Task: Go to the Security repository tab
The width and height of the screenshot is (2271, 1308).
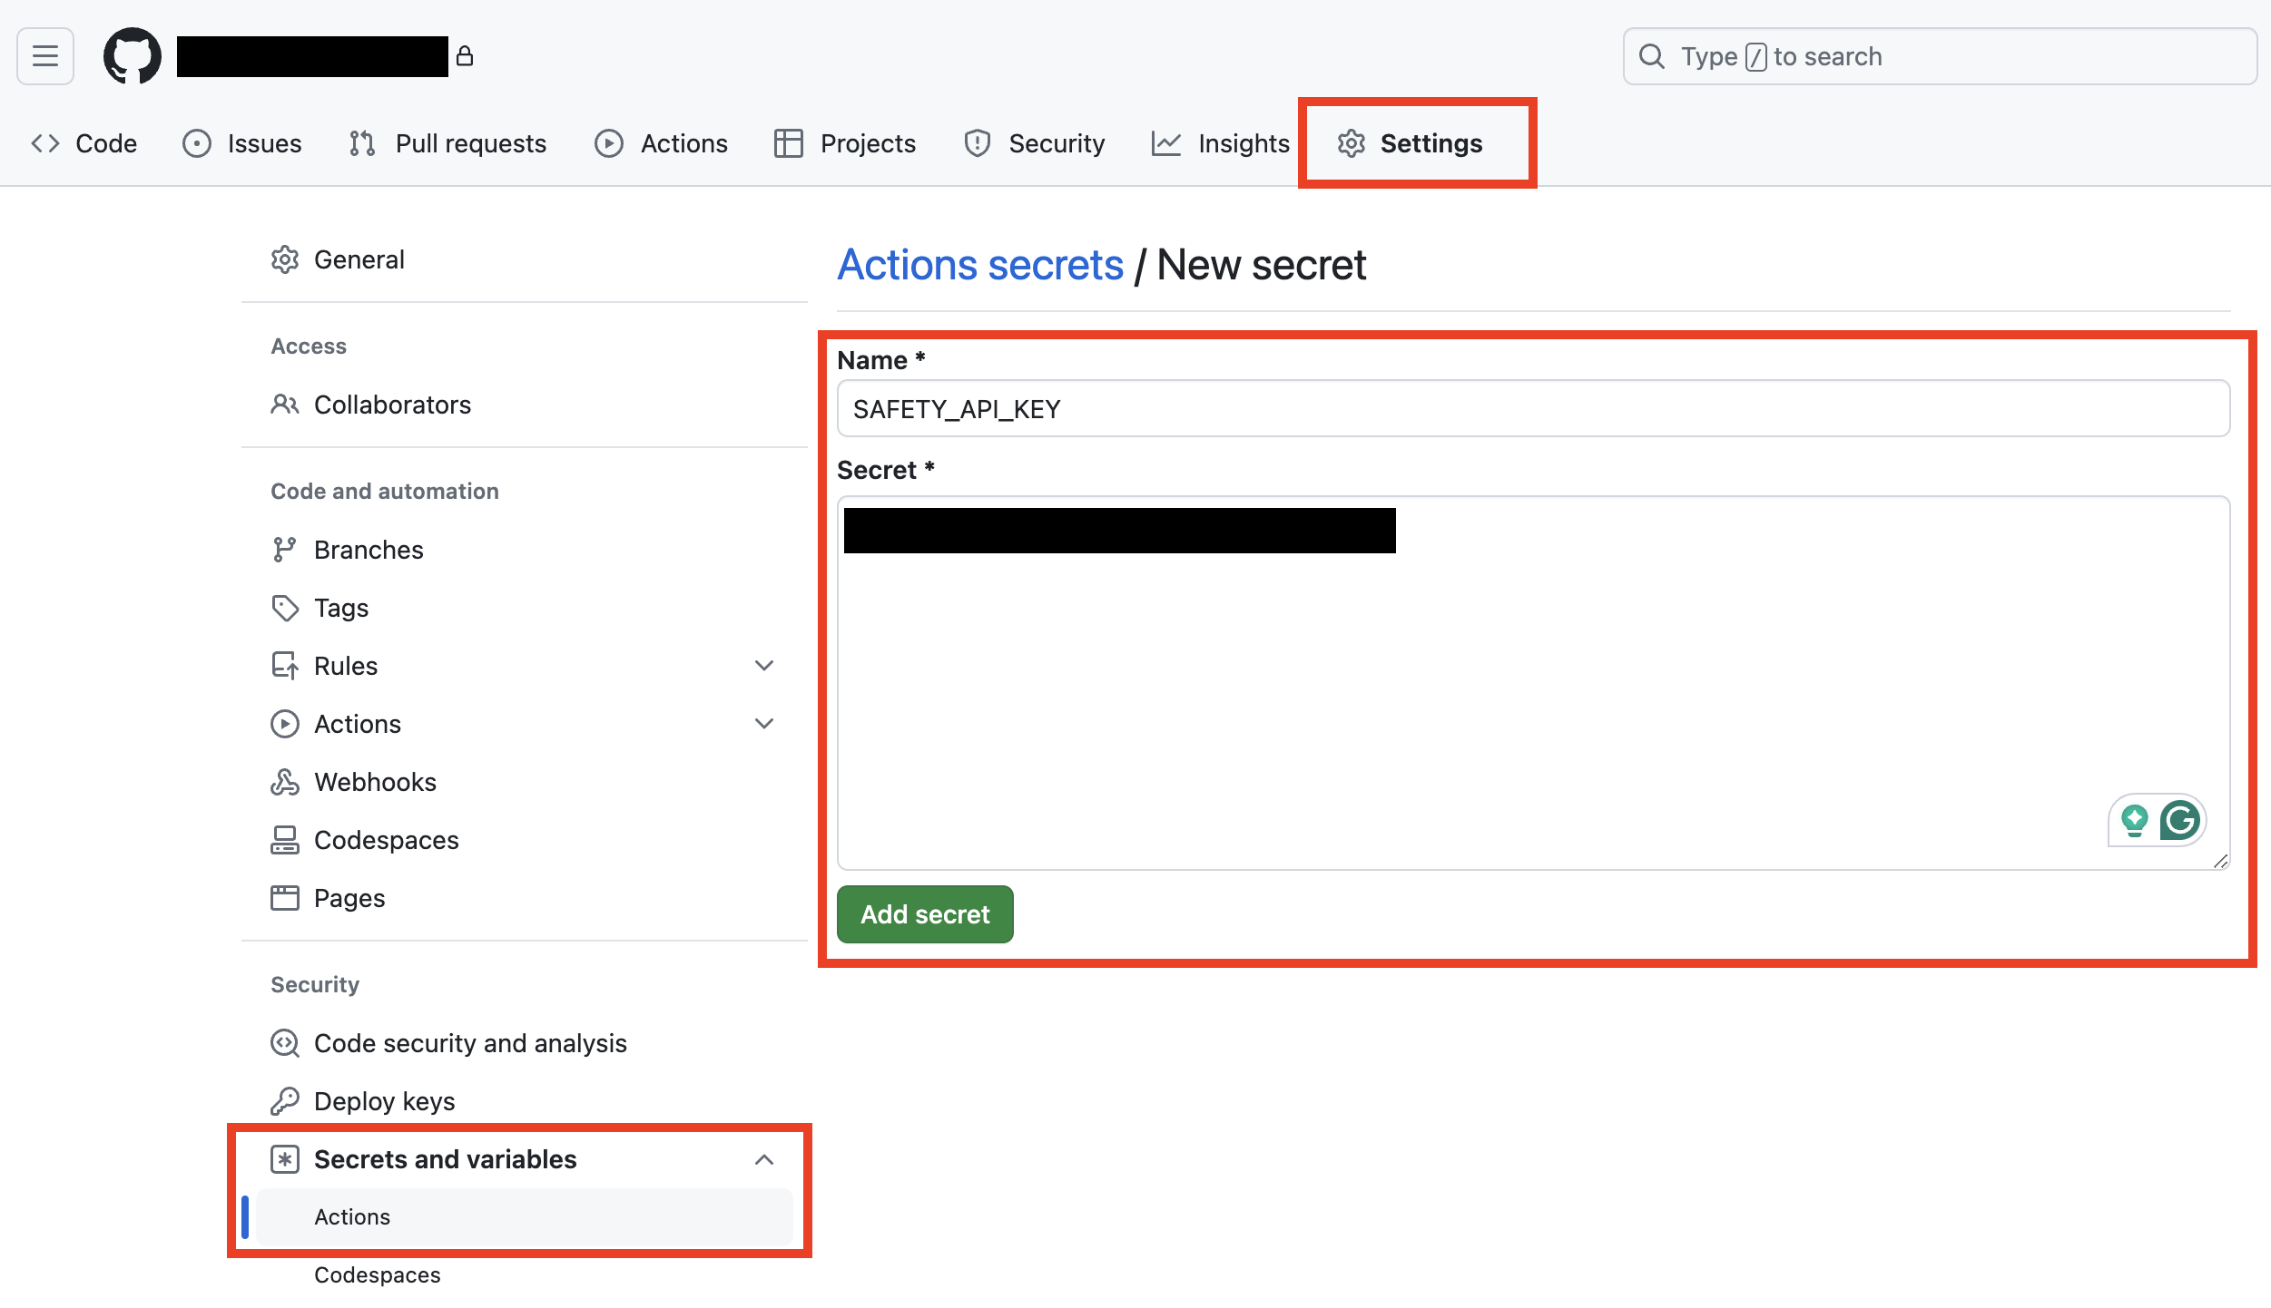Action: 1035,143
